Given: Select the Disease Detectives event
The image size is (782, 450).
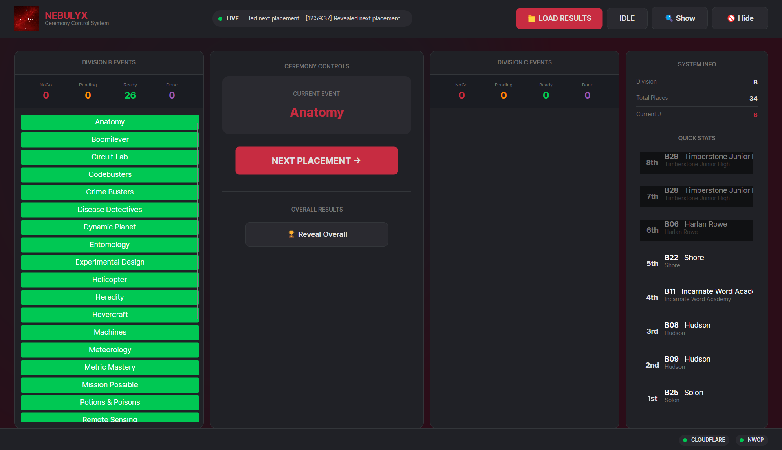Looking at the screenshot, I should pos(110,210).
